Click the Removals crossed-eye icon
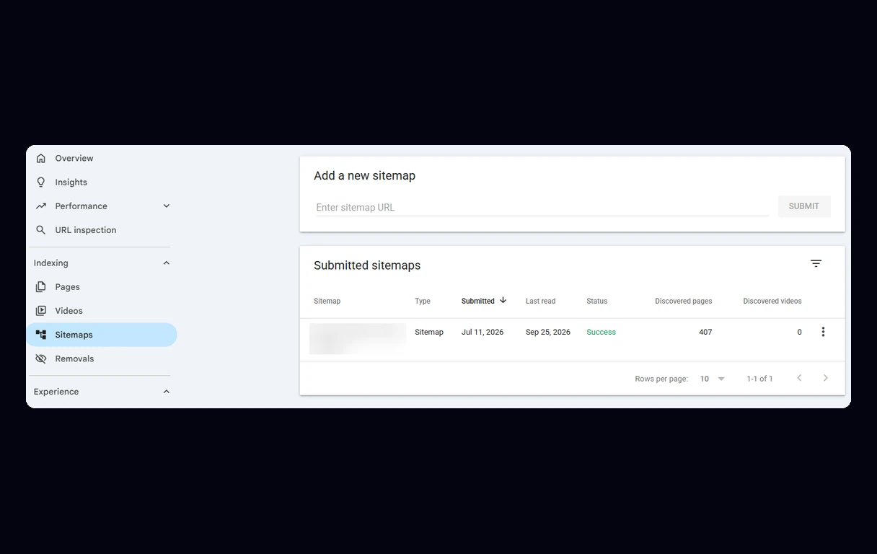This screenshot has height=554, width=877. click(41, 359)
